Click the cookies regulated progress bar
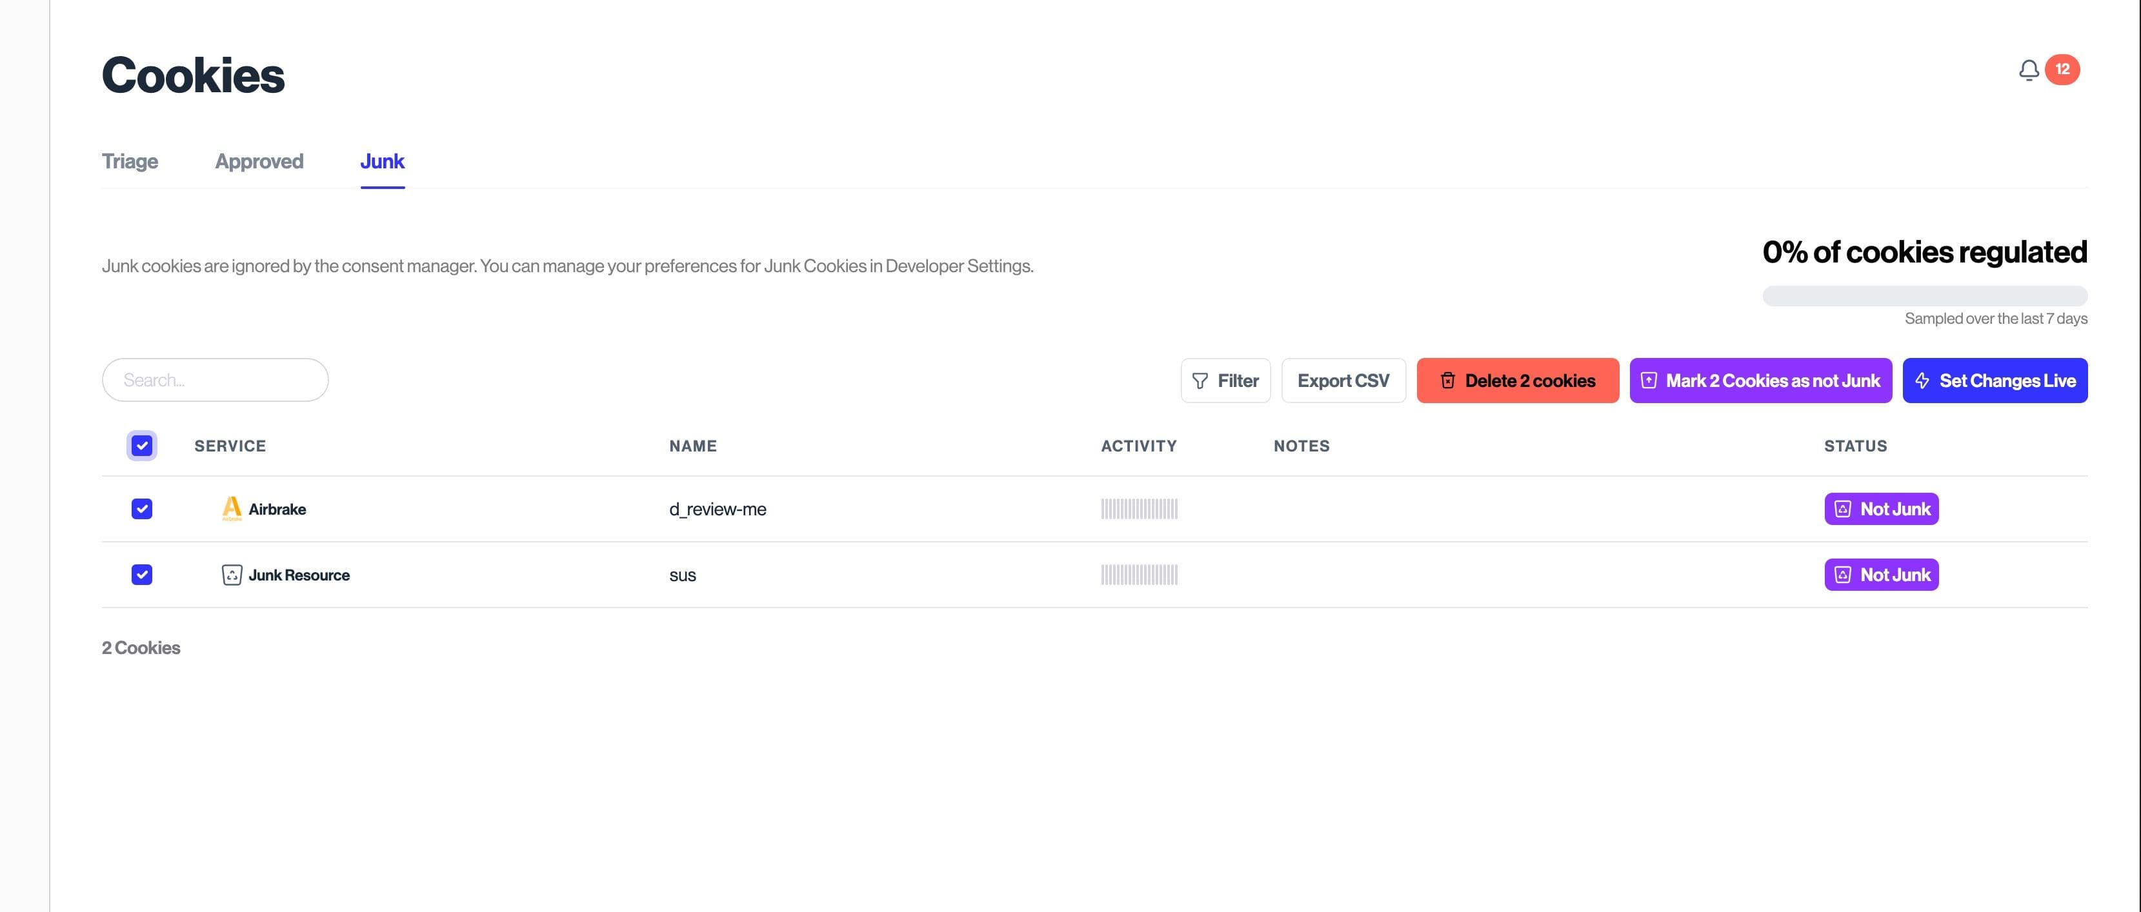Viewport: 2141px width, 912px height. tap(1924, 295)
